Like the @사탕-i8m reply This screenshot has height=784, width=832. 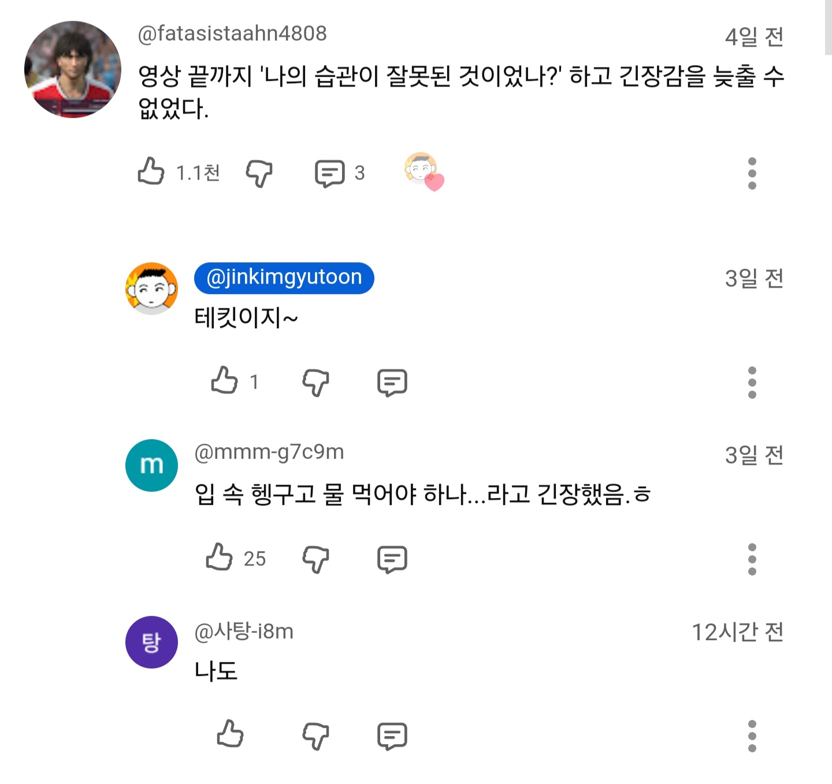pyautogui.click(x=230, y=734)
